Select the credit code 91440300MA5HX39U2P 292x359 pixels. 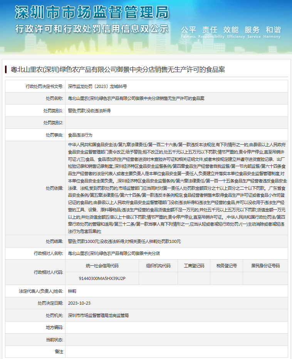[x=102, y=278]
